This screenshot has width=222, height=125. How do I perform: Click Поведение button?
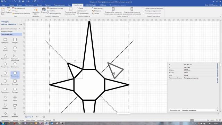point(97,11)
